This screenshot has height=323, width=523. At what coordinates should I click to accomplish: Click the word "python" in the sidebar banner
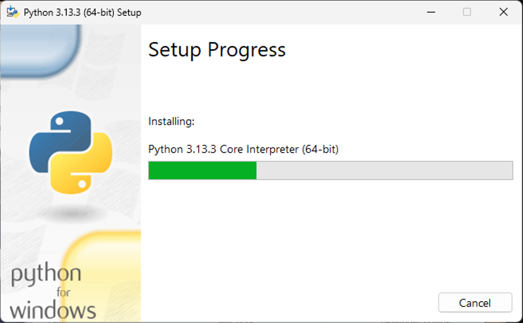click(x=46, y=274)
